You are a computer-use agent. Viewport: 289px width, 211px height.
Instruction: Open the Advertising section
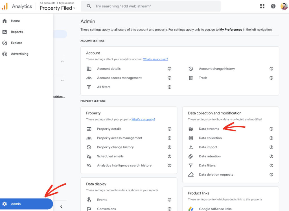coord(19,54)
